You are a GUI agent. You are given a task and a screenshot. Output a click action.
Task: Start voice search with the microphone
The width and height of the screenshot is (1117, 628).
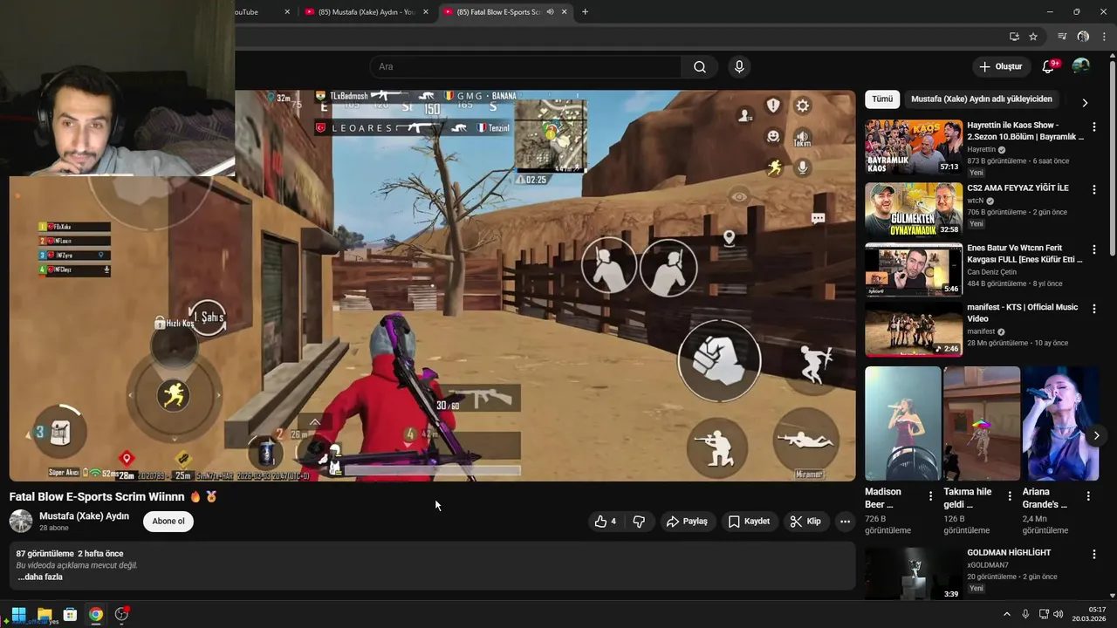(x=739, y=67)
